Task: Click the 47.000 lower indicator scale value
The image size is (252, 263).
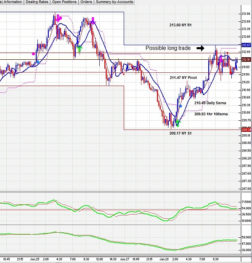Action: (x=247, y=244)
